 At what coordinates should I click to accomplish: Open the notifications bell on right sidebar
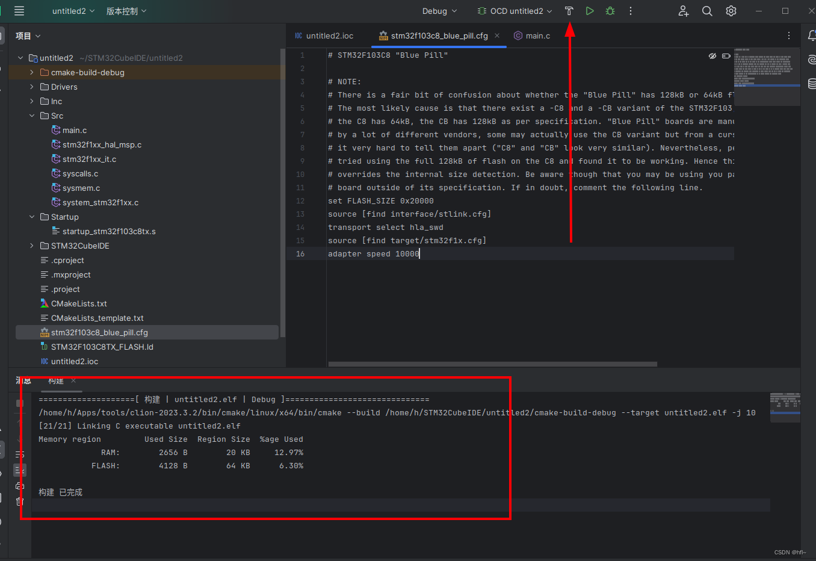pyautogui.click(x=811, y=36)
